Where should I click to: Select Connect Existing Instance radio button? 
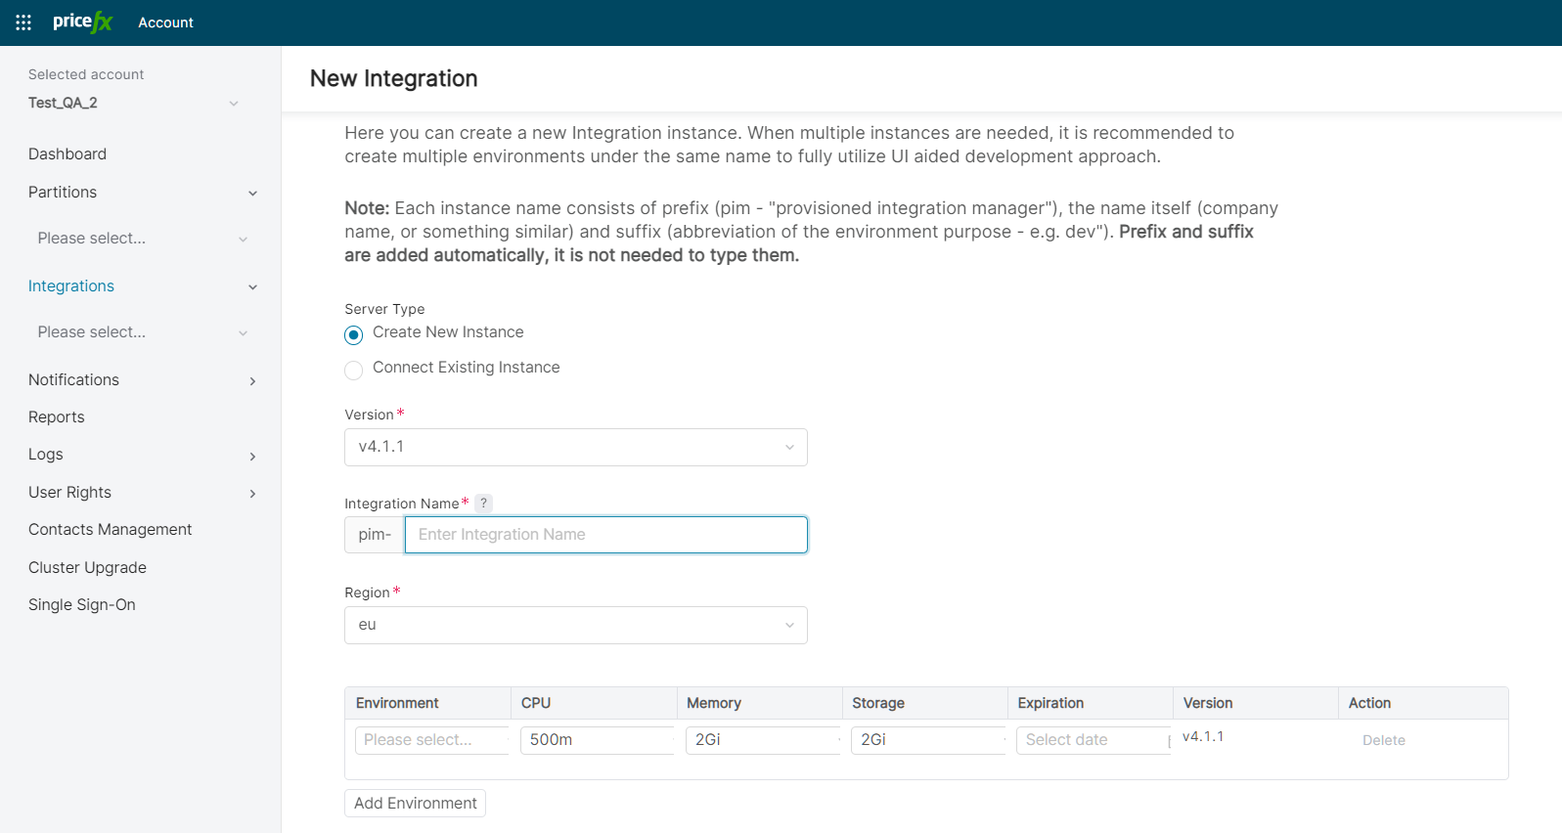(x=354, y=370)
